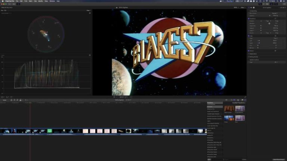Open vectorscope settings icon in scopes
Screen dimensions: 287x161
coord(90,13)
